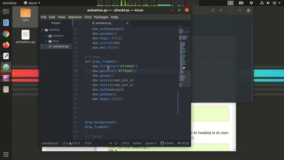Show applications grid in dock

pos(6,154)
